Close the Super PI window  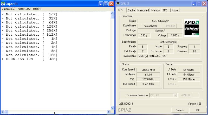click(111, 4)
